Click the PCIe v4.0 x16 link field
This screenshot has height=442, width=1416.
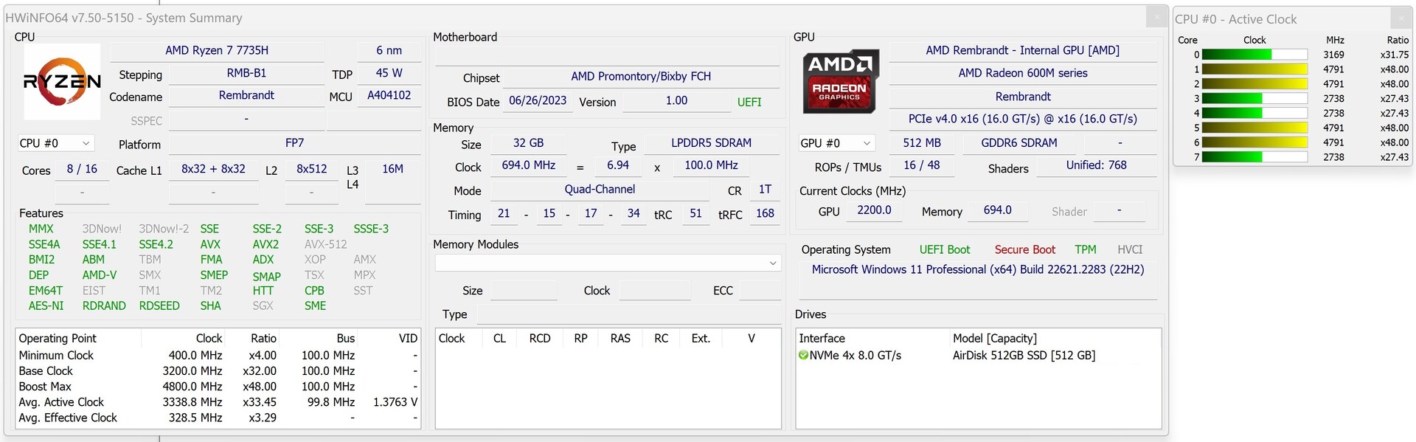point(1022,120)
